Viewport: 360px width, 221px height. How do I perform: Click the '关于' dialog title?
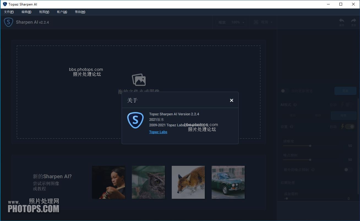tap(132, 100)
